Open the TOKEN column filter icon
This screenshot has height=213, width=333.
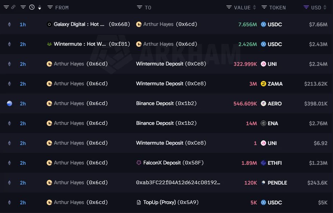(x=264, y=7)
